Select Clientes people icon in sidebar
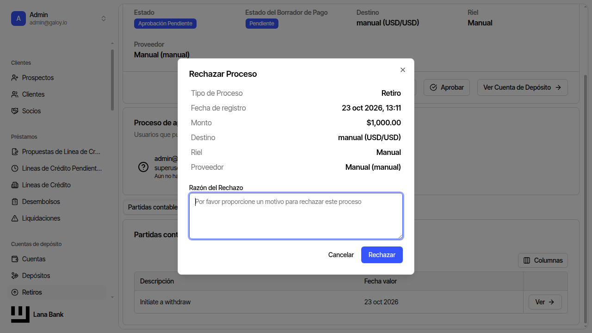The height and width of the screenshot is (333, 592). tap(15, 94)
